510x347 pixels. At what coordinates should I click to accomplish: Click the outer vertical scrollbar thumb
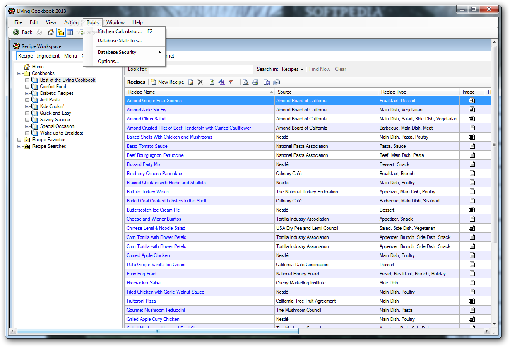point(493,145)
